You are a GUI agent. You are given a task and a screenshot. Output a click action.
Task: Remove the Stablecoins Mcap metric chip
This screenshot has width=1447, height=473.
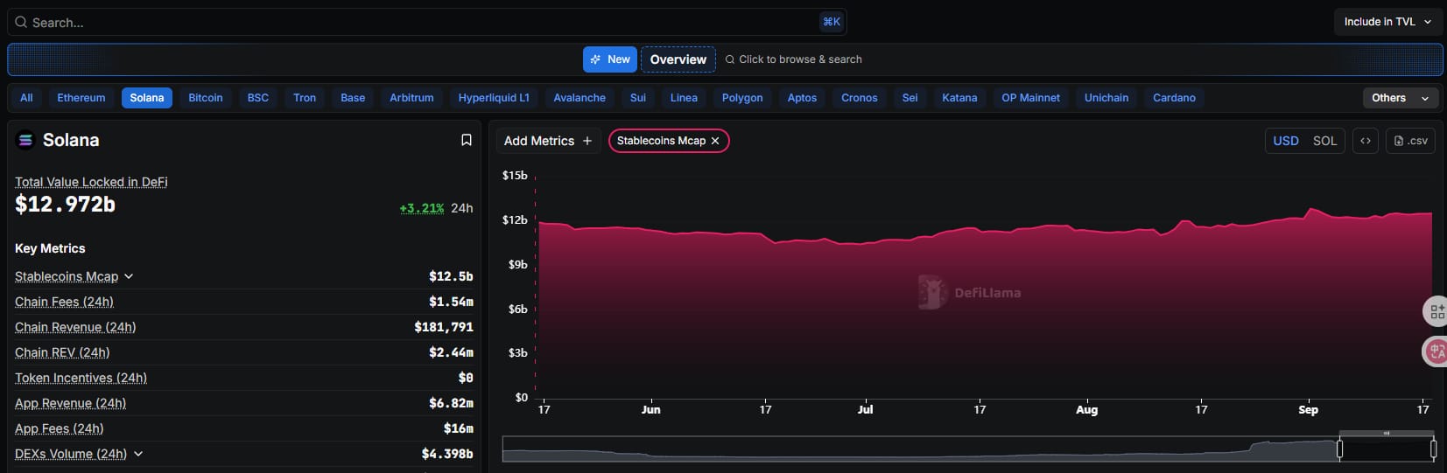[715, 141]
